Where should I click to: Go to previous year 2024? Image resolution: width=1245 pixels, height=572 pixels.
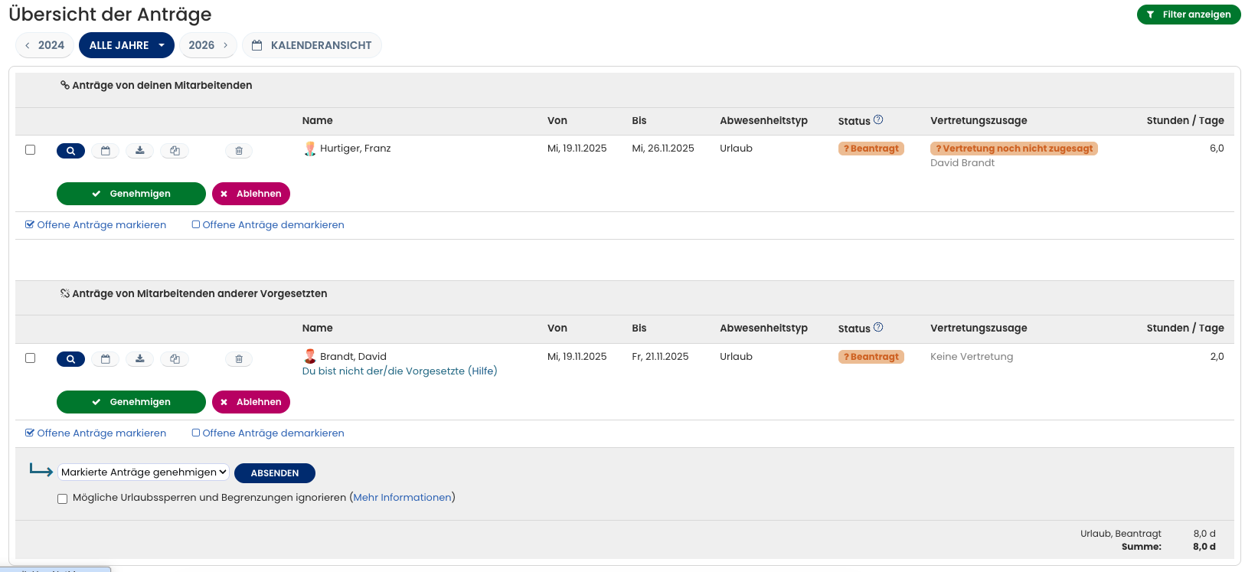(x=45, y=45)
